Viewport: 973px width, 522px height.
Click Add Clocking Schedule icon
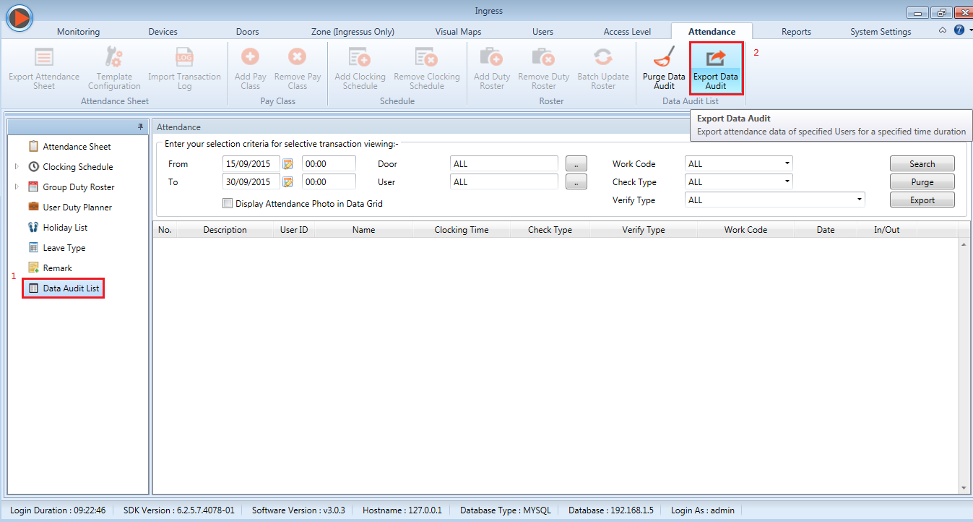pyautogui.click(x=360, y=58)
